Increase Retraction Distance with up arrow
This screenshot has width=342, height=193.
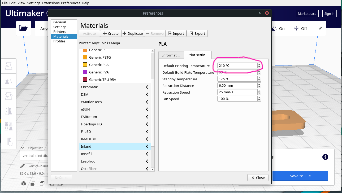pyautogui.click(x=259, y=84)
